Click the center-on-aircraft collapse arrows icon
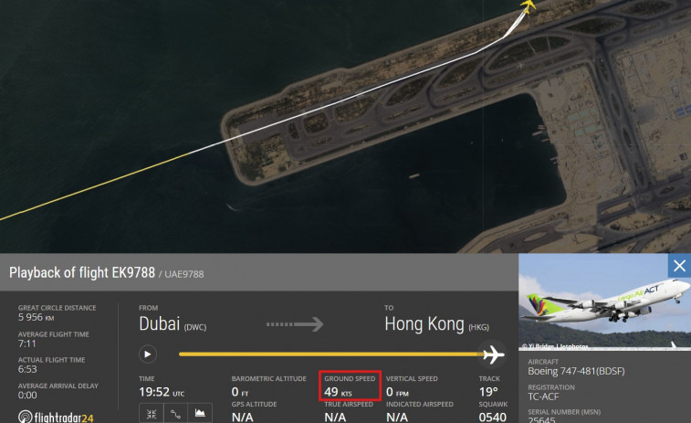 pos(152,414)
